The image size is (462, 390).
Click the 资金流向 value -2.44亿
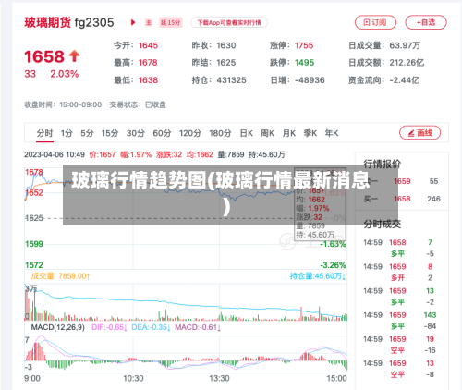405,80
